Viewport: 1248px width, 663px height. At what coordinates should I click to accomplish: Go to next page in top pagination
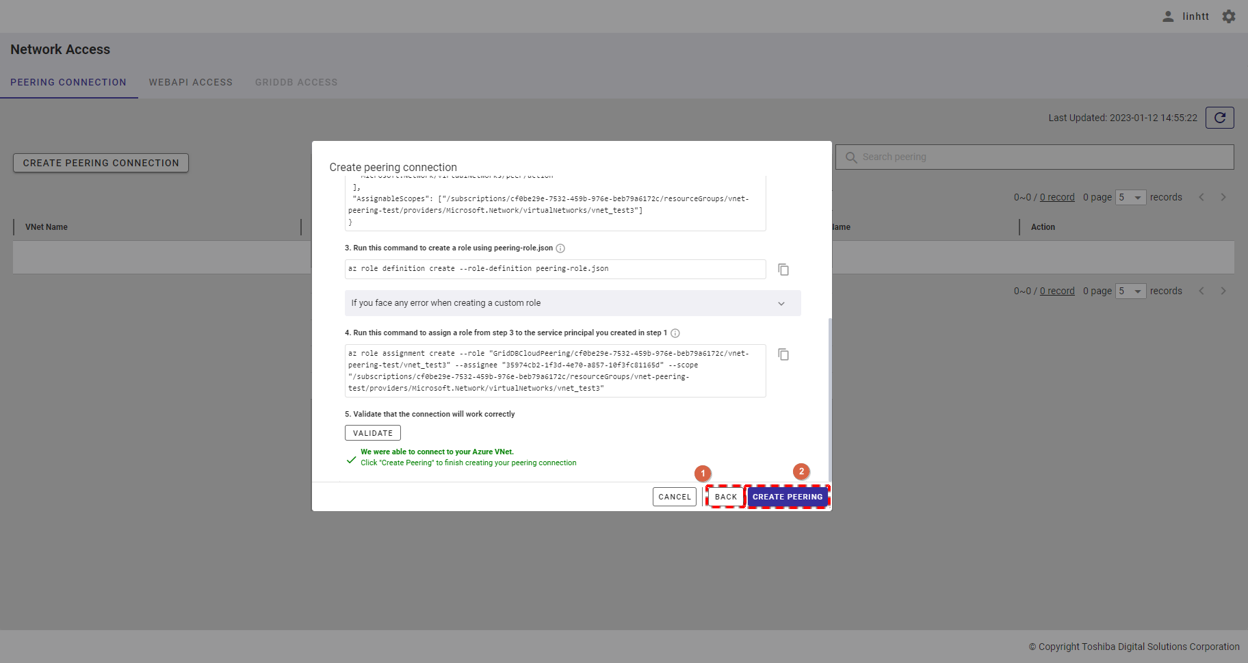[1223, 197]
